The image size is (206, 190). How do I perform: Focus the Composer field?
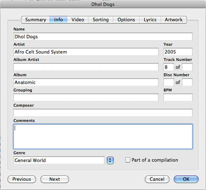click(x=103, y=113)
